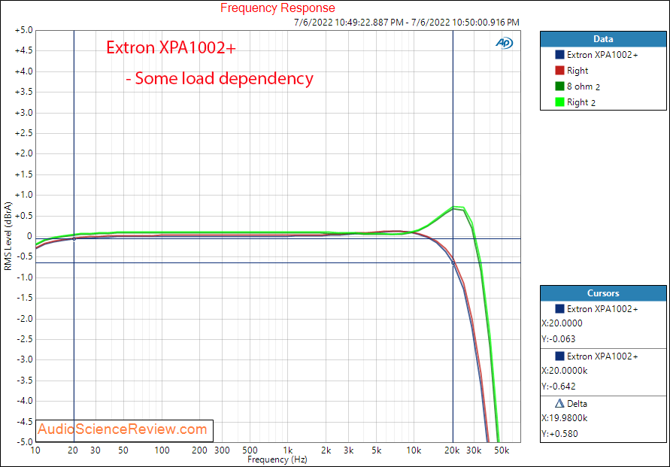Select the 8 ohm 2 trace label in the legend
670x467 pixels.
[x=584, y=86]
